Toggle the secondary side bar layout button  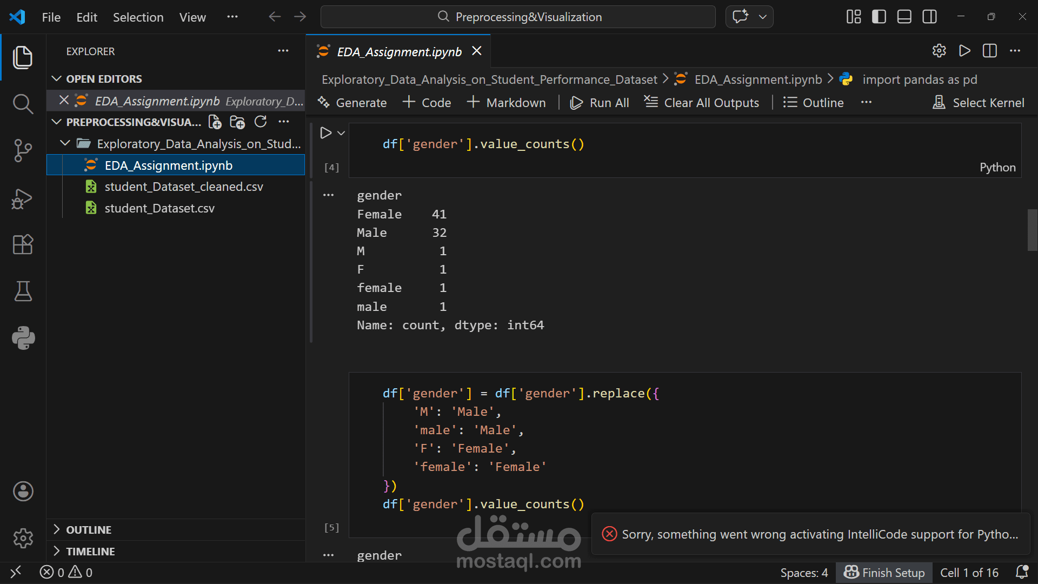[x=930, y=17]
